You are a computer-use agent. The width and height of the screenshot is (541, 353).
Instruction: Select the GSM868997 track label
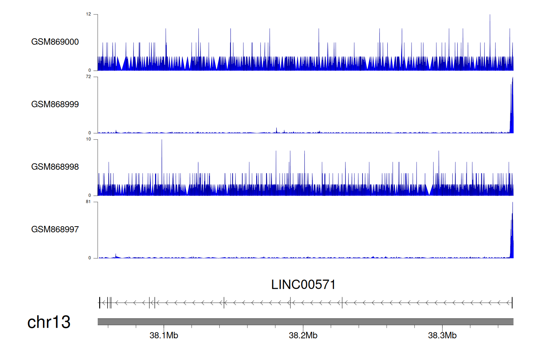55,229
